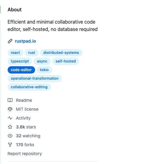Select the self-hosted topic tag
The image size is (163, 164).
tap(66, 61)
